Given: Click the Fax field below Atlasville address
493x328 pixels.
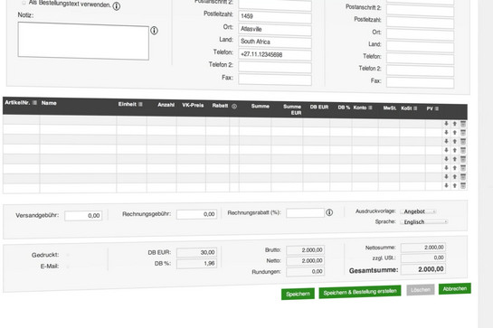Looking at the screenshot, I should [x=275, y=80].
